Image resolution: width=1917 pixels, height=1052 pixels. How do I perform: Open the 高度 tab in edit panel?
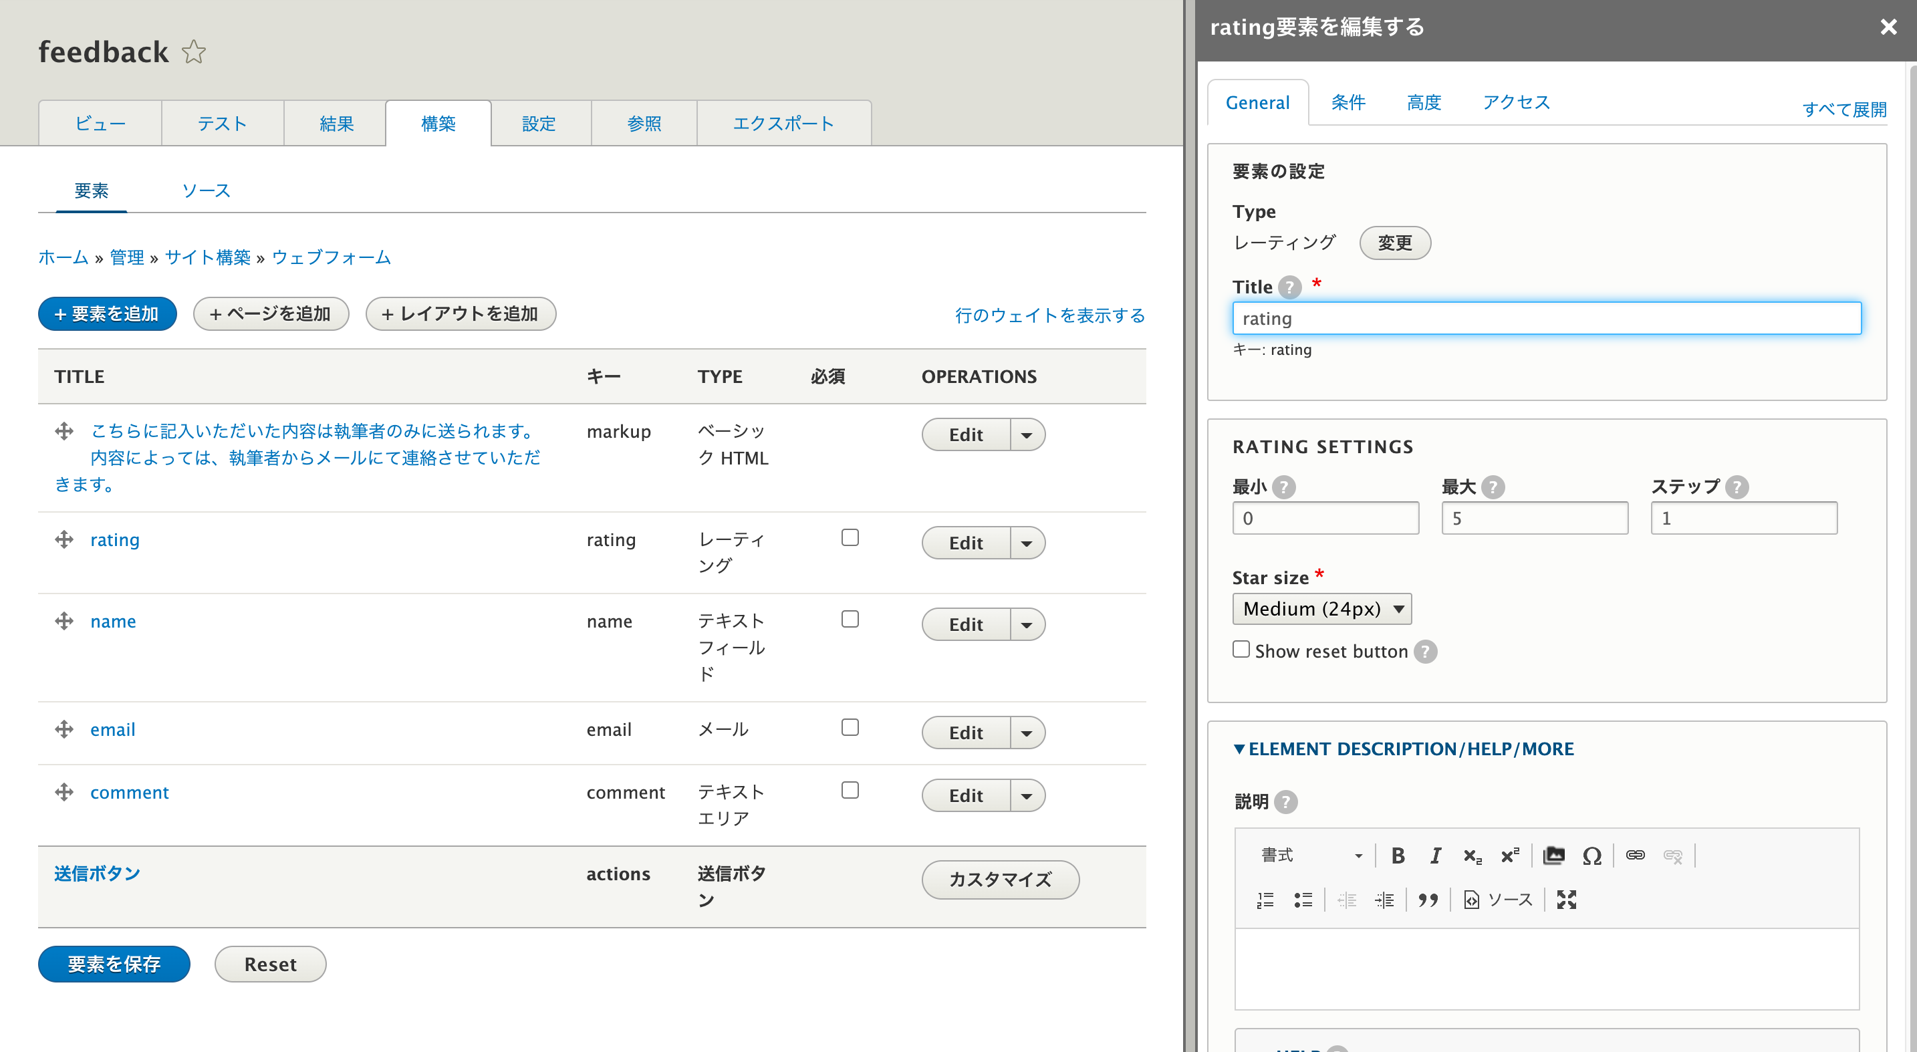[x=1424, y=103]
